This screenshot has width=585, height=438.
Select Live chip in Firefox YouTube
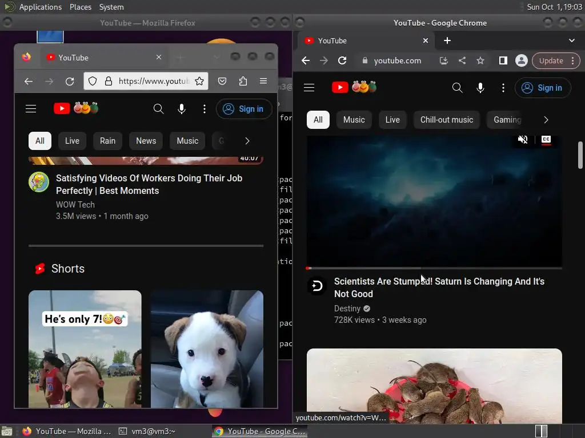(x=73, y=141)
